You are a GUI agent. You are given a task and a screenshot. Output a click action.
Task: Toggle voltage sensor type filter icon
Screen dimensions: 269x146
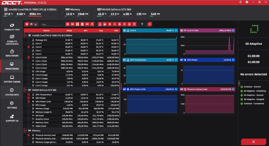pos(105,24)
